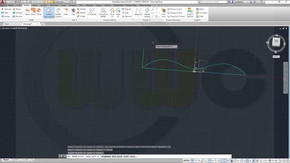Open Analysis Options
The width and height of the screenshot is (290, 163).
(x=190, y=13)
